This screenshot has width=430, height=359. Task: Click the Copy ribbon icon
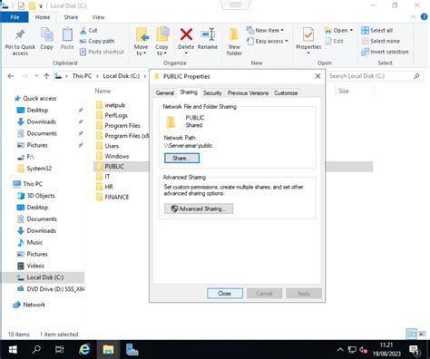click(46, 34)
